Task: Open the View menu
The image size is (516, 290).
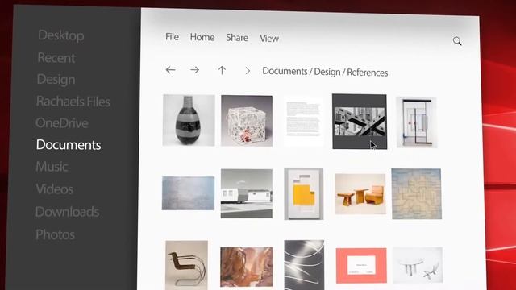Action: point(269,39)
